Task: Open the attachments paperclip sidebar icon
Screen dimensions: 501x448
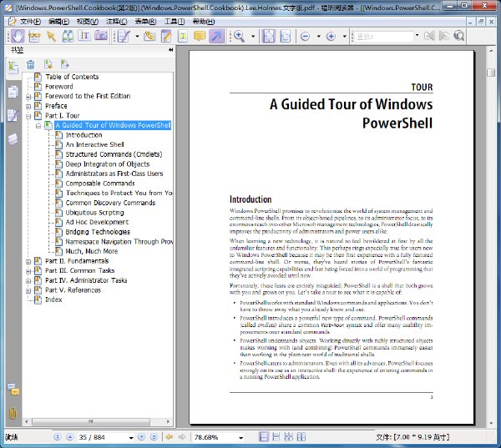Action: point(13,413)
